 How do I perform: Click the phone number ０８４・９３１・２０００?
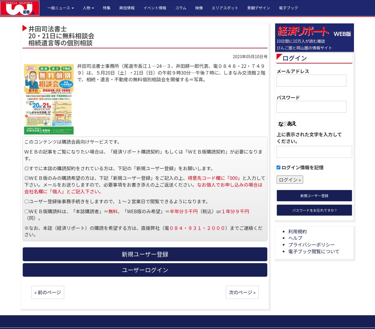click(x=197, y=228)
